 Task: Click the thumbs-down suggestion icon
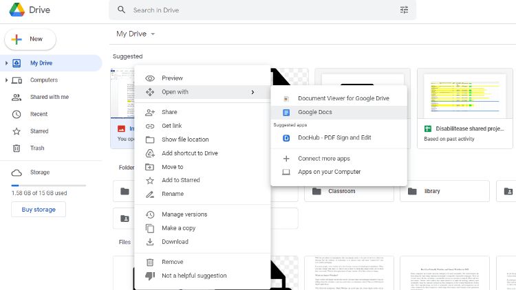click(150, 276)
